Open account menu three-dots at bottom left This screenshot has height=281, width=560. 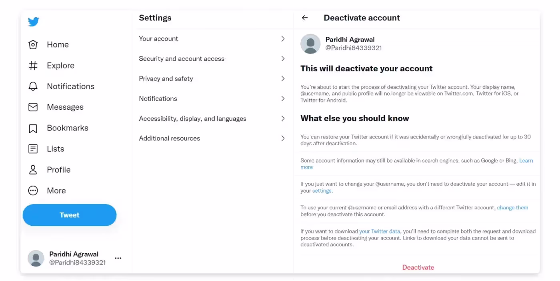[118, 258]
